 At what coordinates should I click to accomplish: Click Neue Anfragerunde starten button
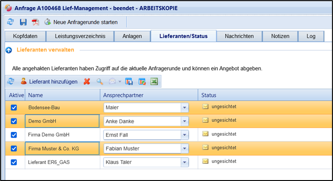coord(80,22)
